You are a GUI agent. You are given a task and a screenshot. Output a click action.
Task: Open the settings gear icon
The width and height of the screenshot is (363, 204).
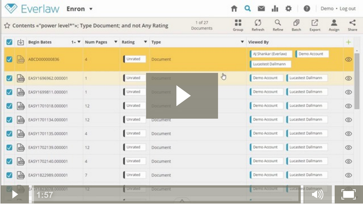pyautogui.click(x=288, y=9)
